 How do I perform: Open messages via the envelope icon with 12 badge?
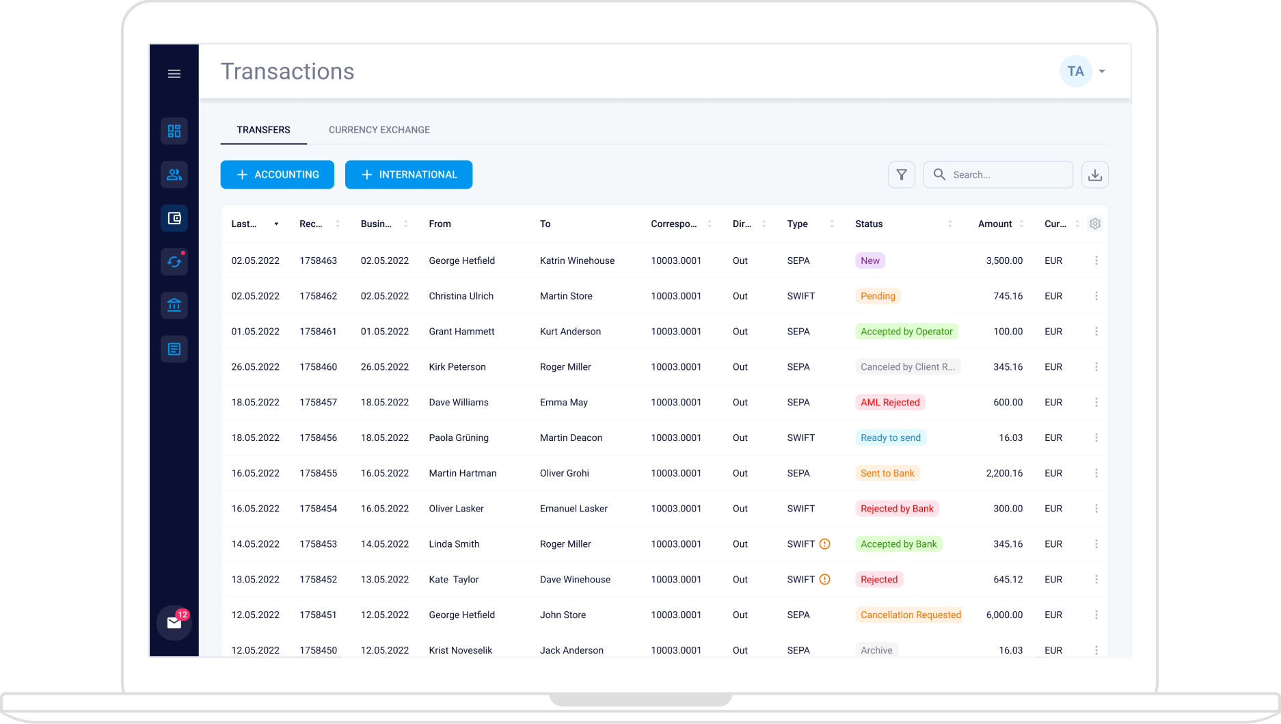[174, 623]
